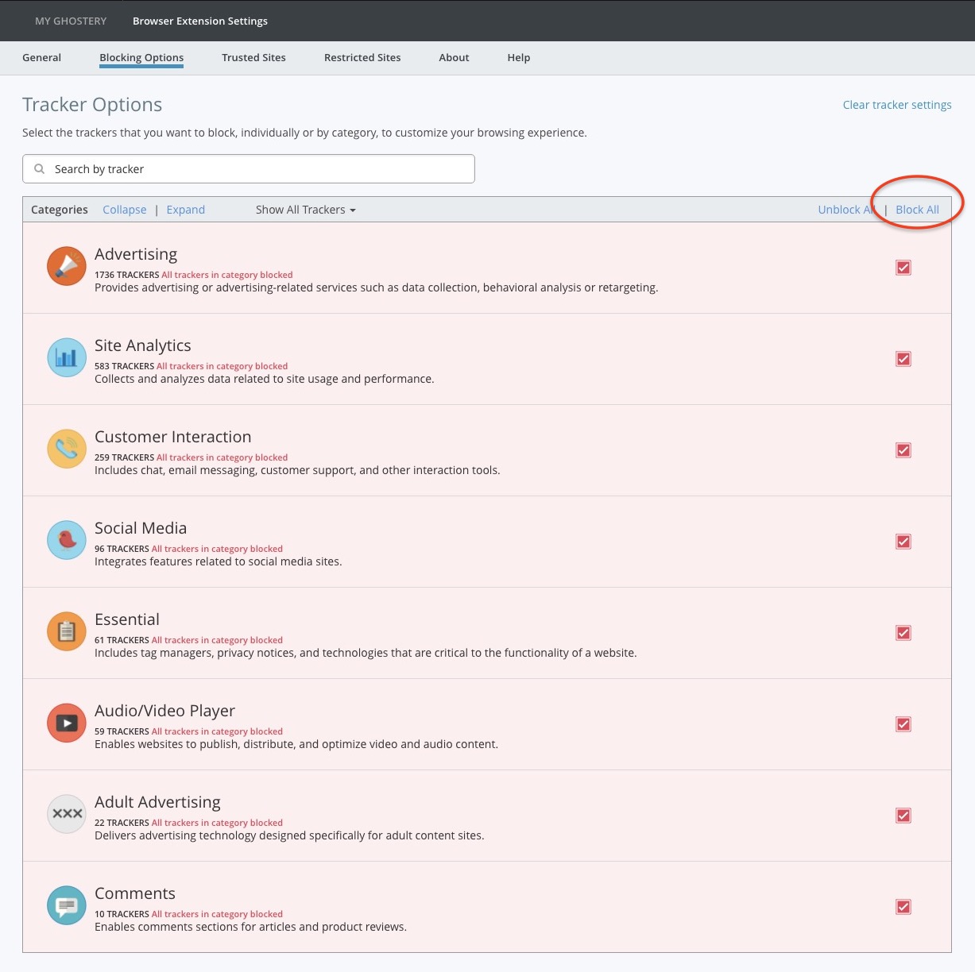Viewport: 975px width, 972px height.
Task: Click the Unblock All link
Action: (847, 210)
